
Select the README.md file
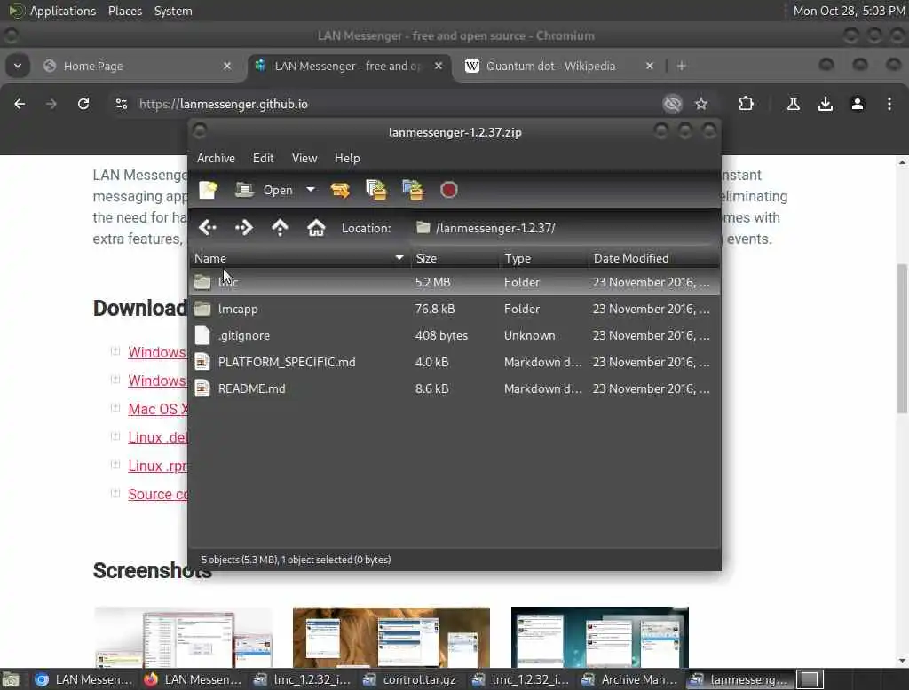tap(455, 388)
